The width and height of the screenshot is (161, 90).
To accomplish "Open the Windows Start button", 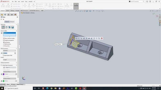I will 2,88.
